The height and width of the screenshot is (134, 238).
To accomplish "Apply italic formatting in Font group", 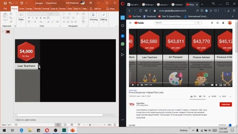I will (33, 18).
